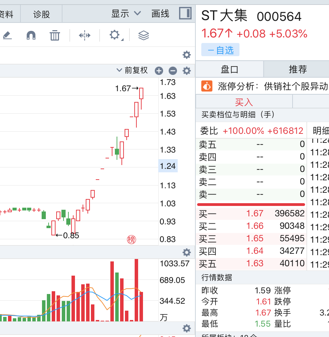Click the 最低 1.55 value
This screenshot has width=329, height=337.
coord(262,324)
